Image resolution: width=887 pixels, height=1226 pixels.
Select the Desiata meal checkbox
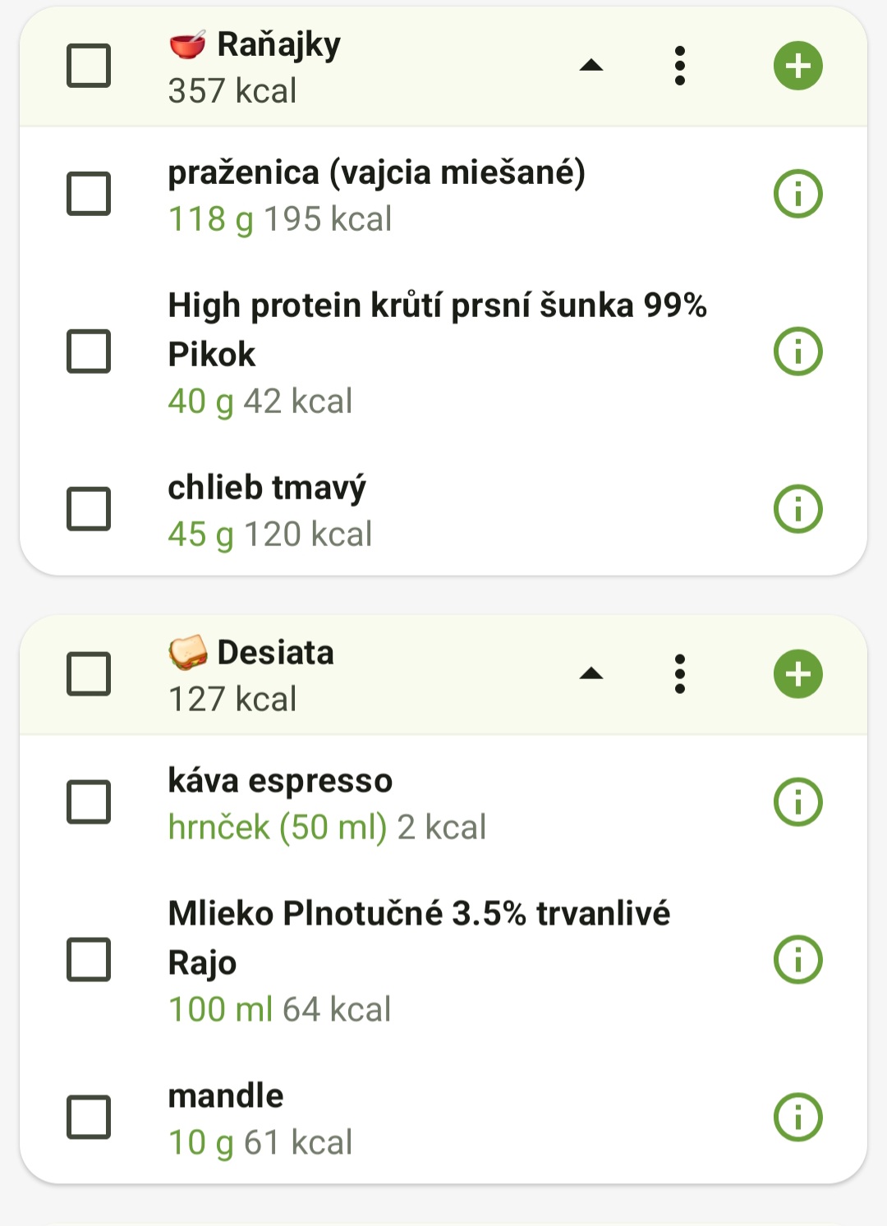[89, 674]
